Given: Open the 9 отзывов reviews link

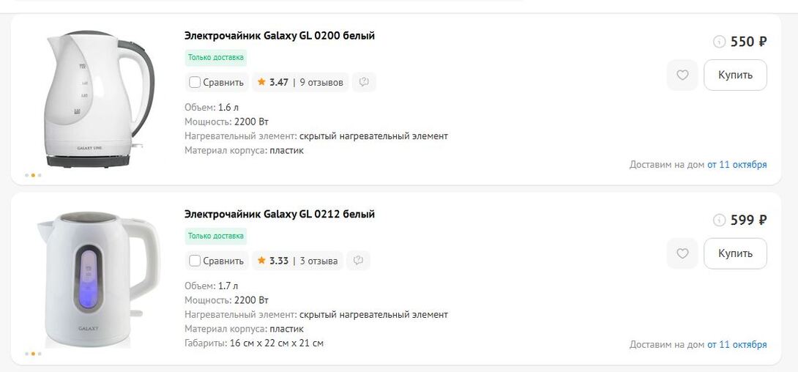Looking at the screenshot, I should tap(321, 83).
